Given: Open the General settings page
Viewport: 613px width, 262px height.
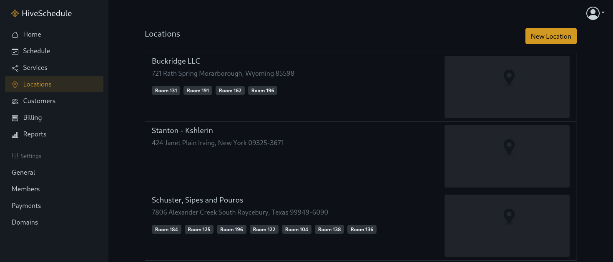Looking at the screenshot, I should (23, 172).
